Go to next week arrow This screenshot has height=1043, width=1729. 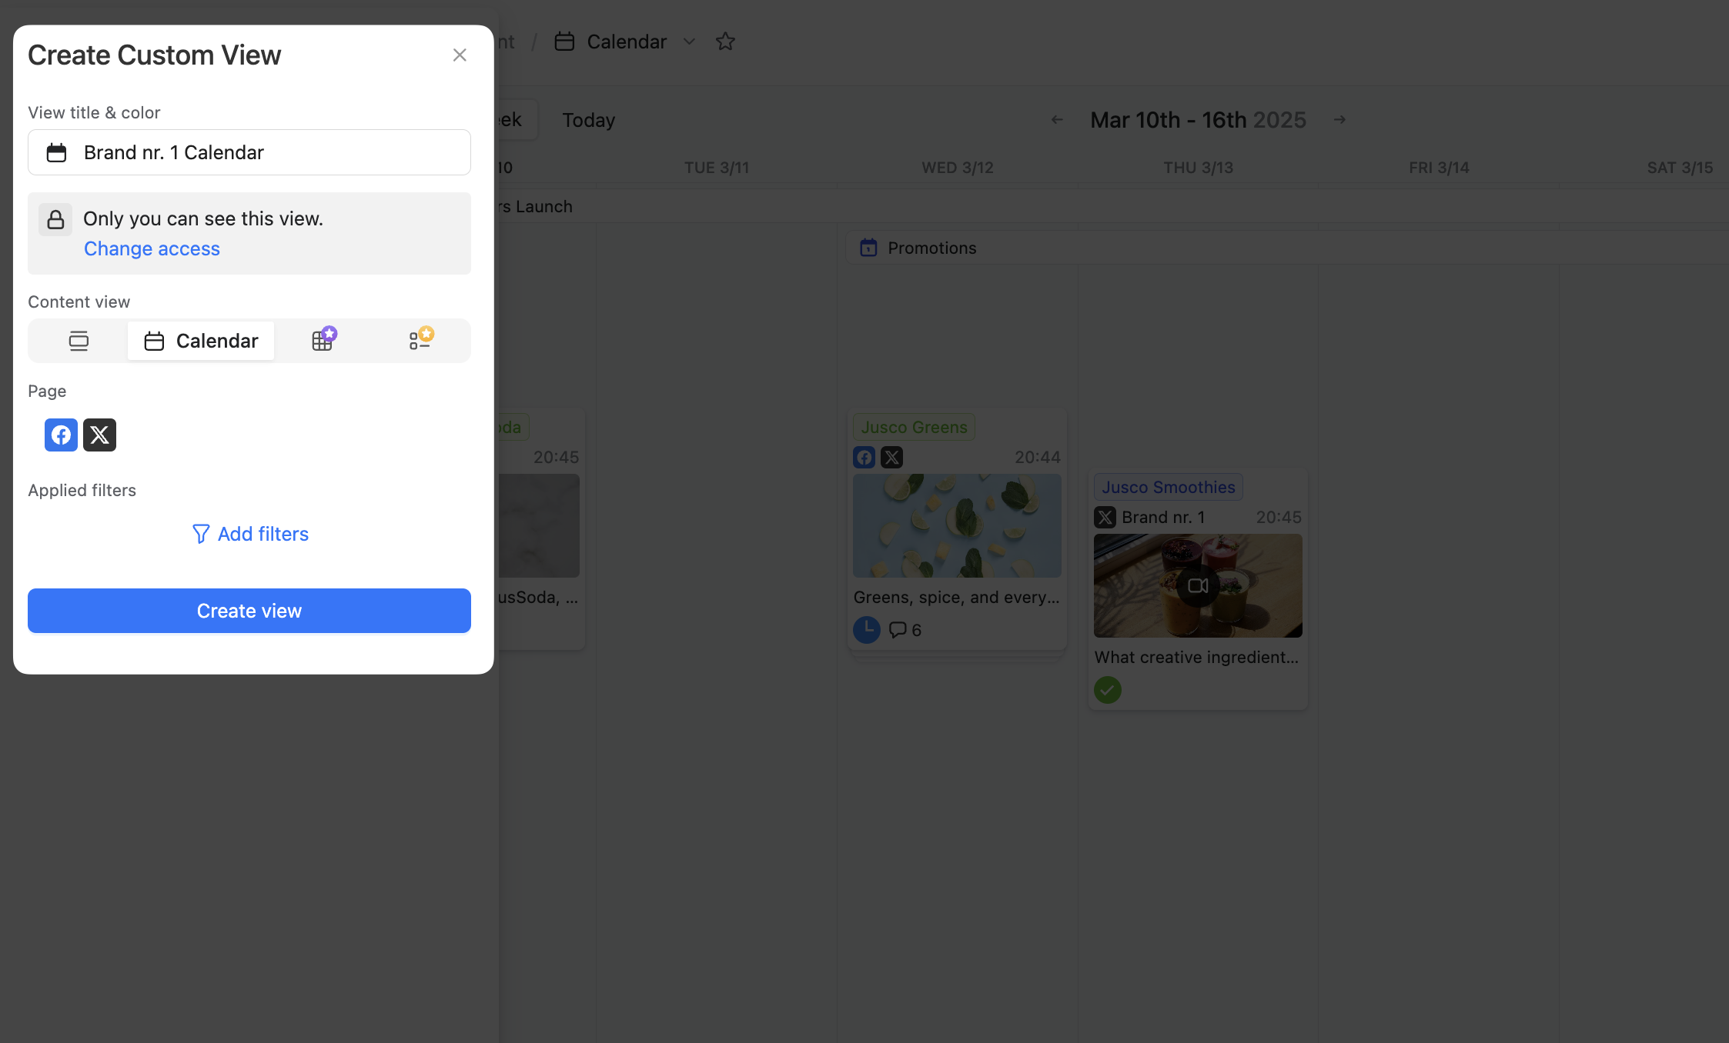[1339, 120]
